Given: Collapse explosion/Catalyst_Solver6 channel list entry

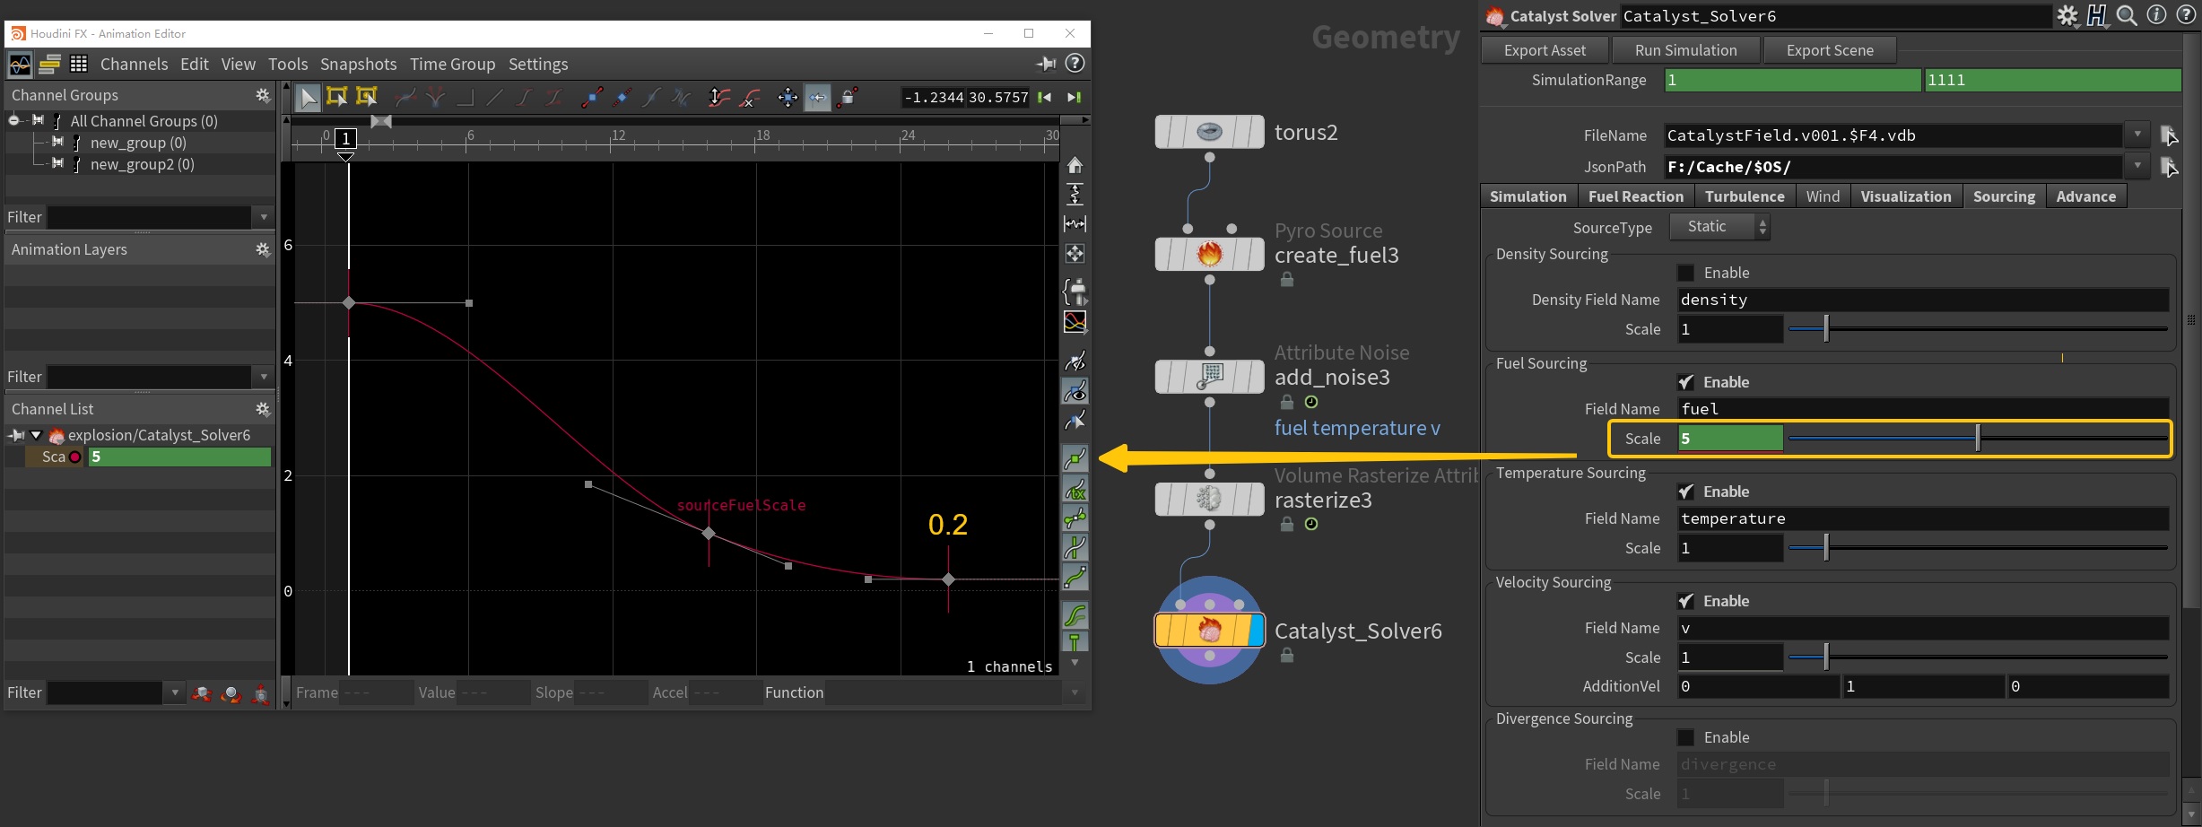Looking at the screenshot, I should tap(36, 435).
